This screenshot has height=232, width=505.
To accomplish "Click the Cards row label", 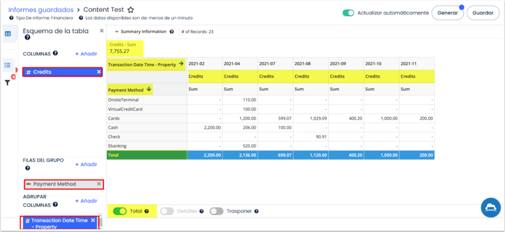I will click(113, 119).
